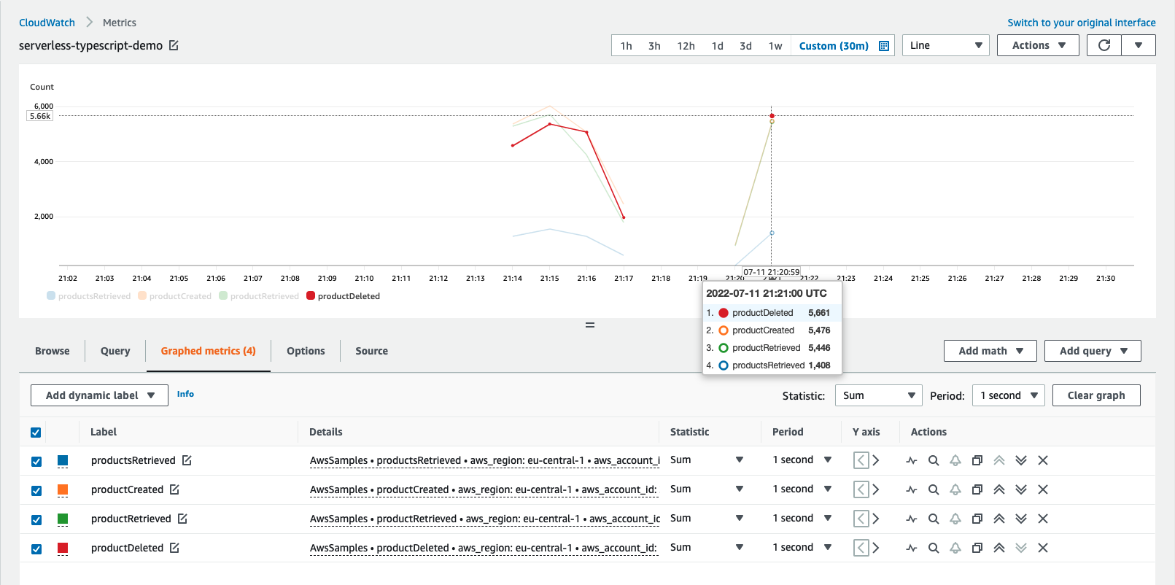Screen dimensions: 1175x585
Task: Edit the serverless-typescript-demo graph title
Action: coord(174,45)
